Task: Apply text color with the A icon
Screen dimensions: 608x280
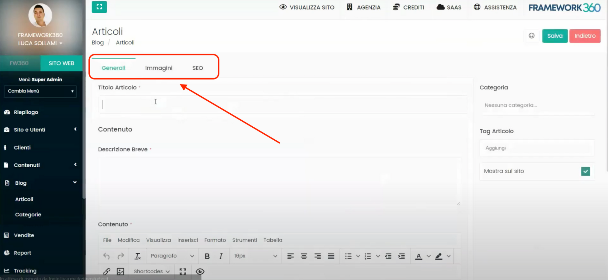Action: click(x=419, y=256)
